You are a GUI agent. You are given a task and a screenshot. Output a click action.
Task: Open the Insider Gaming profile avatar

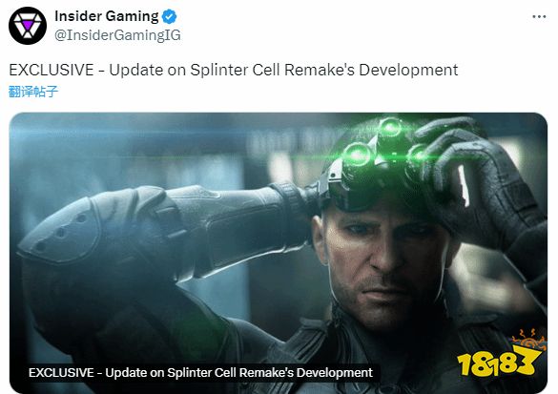tap(28, 26)
